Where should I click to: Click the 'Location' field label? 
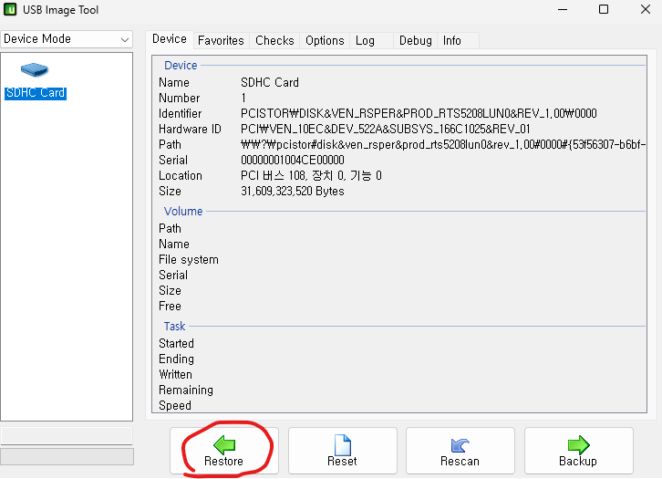181,176
